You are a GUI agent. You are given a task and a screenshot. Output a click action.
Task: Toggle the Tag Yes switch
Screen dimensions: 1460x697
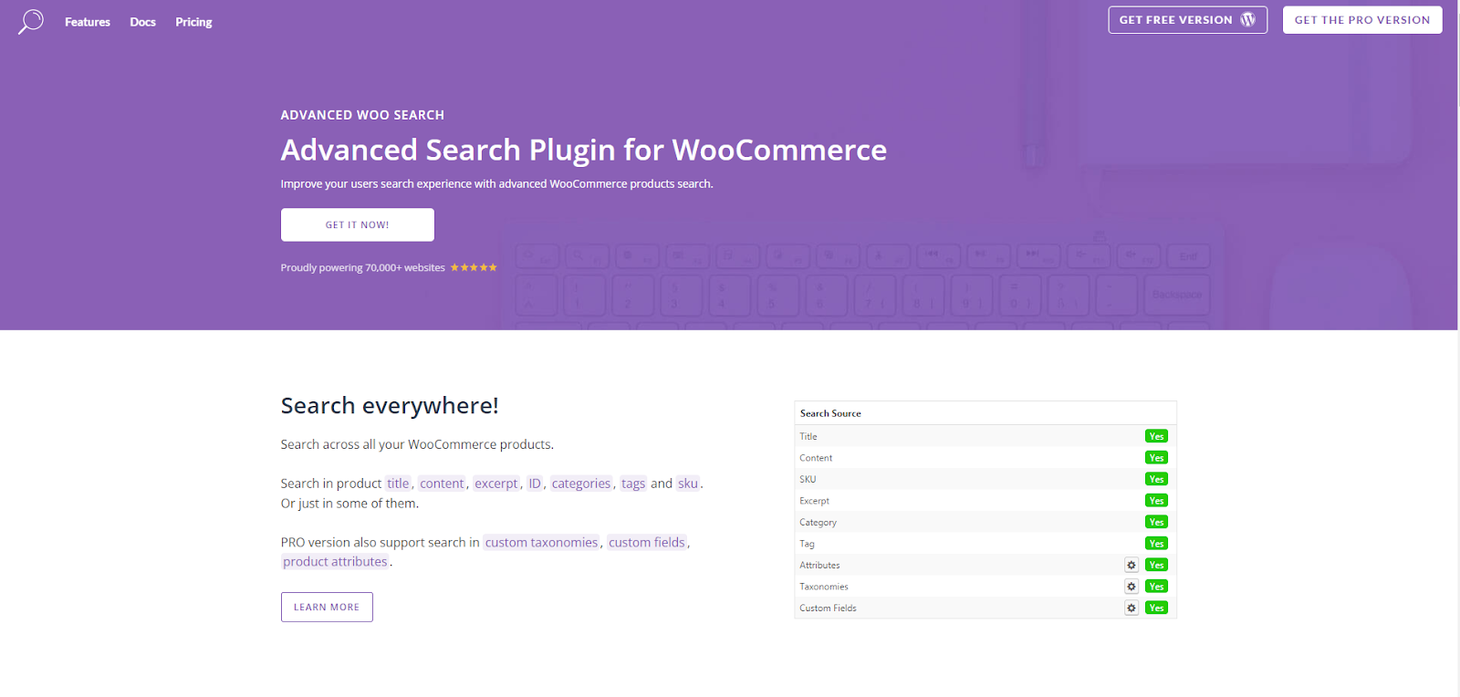(1156, 544)
